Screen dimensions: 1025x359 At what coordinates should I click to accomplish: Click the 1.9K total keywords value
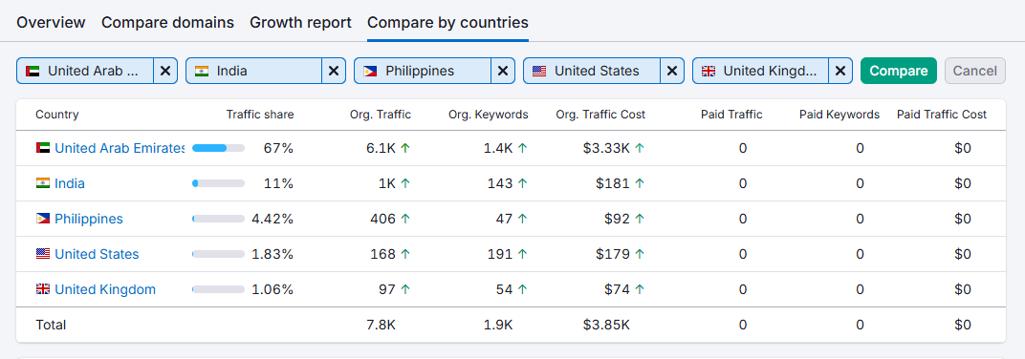498,325
